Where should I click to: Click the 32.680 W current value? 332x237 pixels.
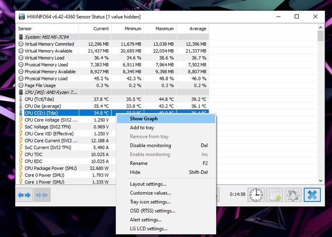click(x=99, y=168)
